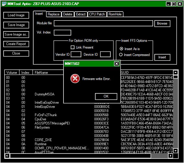Image resolution: width=184 pixels, height=163 pixels.
Task: Click size value 00001400
Action: coord(101,148)
